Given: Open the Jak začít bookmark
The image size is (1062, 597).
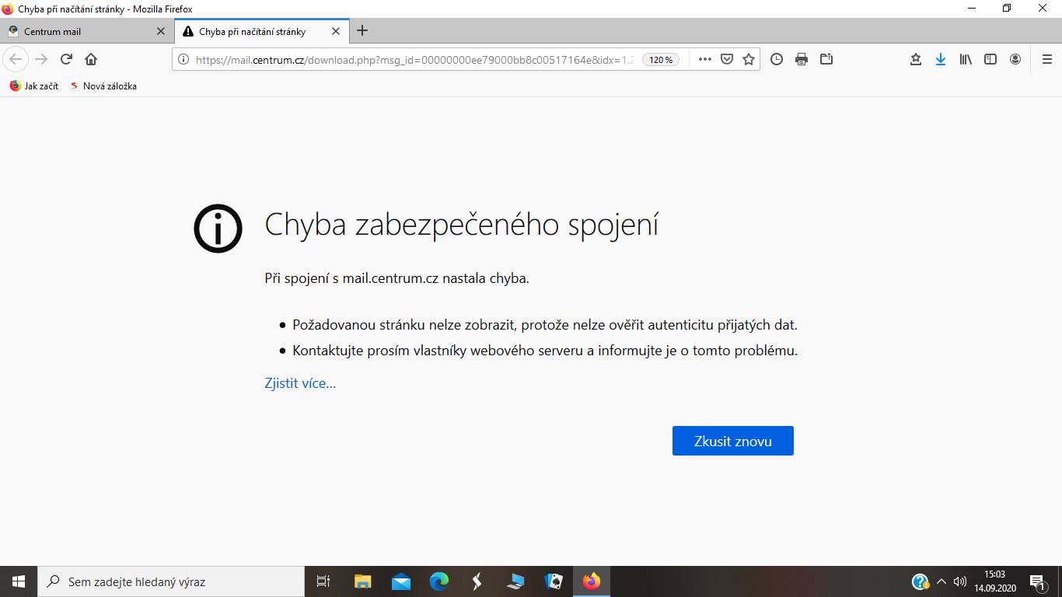Looking at the screenshot, I should click(34, 86).
